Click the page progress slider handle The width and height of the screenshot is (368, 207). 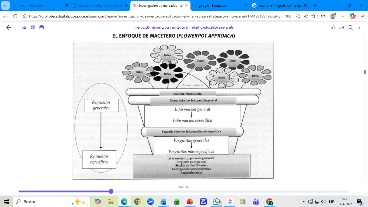point(111,191)
